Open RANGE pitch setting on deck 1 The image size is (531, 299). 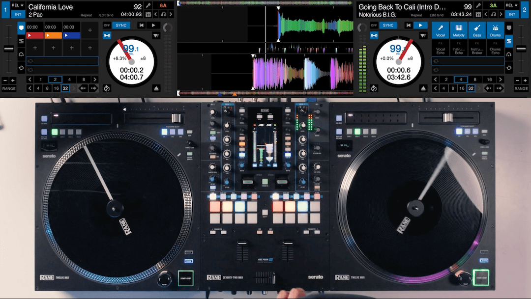(9, 88)
